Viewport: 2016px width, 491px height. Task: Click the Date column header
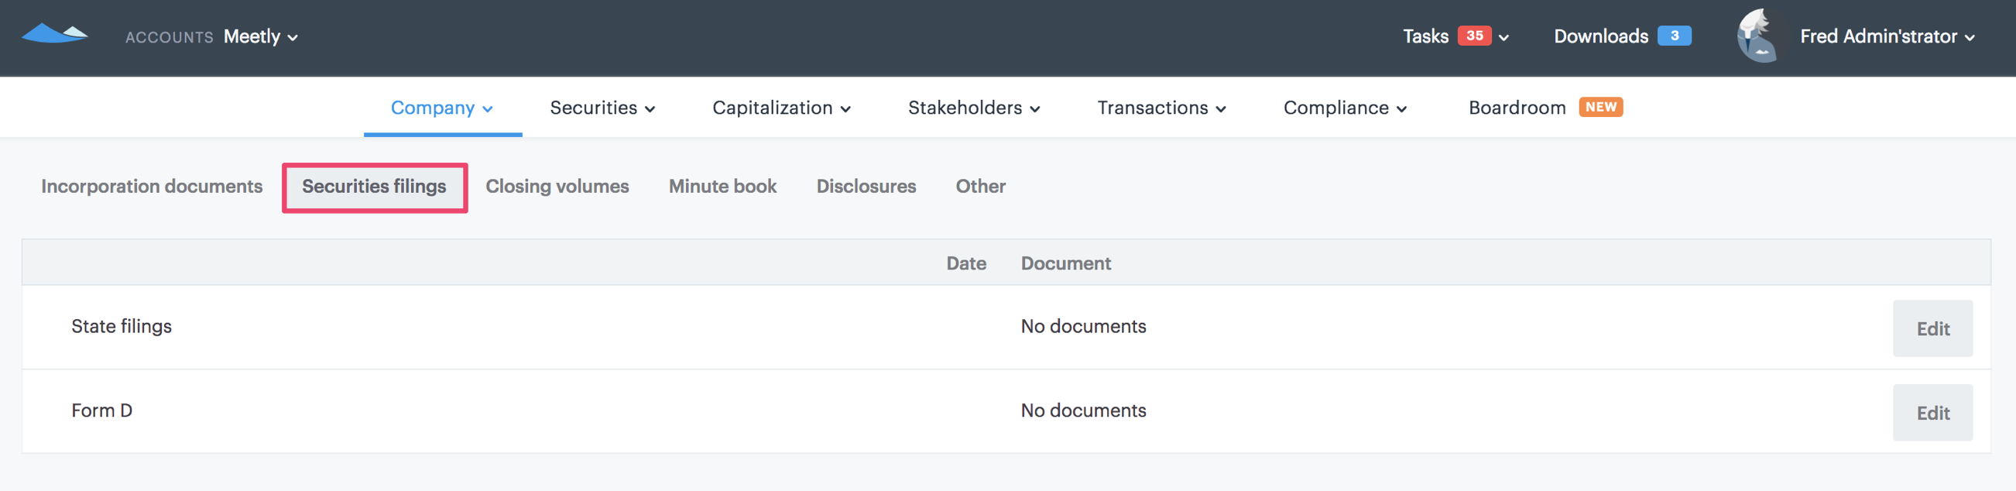[x=965, y=263]
